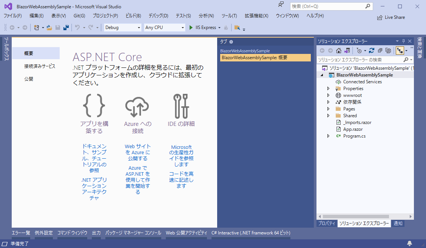Toggle the File Nesting button in Solution Explorer

pos(400,51)
